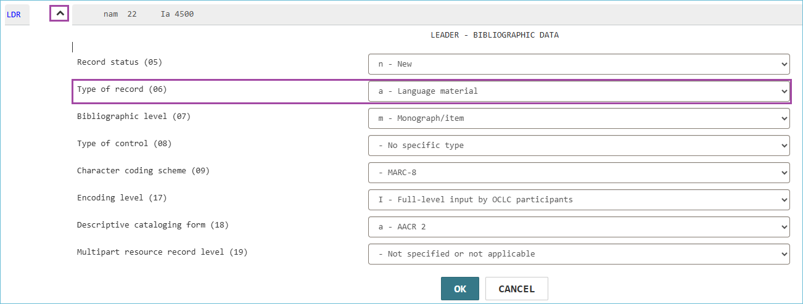The width and height of the screenshot is (803, 304).
Task: Open the 'Not specified or not applicable' dropdown
Action: [x=579, y=254]
